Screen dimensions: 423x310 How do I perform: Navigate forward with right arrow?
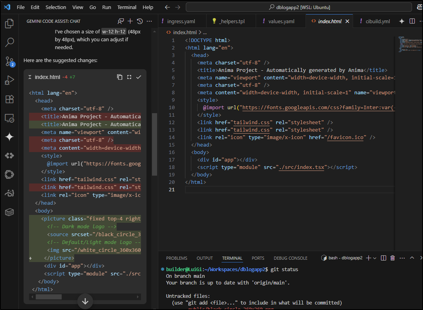178,7
